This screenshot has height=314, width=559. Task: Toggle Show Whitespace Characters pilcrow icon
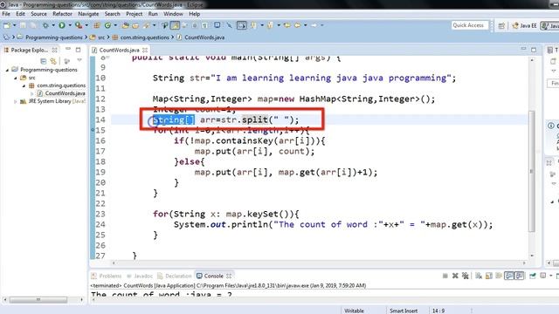205,25
